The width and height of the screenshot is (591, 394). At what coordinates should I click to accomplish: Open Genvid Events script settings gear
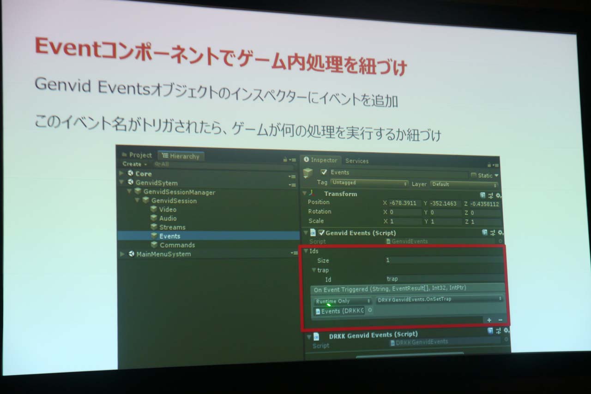point(501,233)
